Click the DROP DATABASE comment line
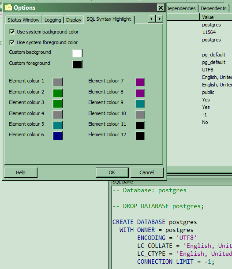The height and width of the screenshot is (269, 232). [x=158, y=206]
